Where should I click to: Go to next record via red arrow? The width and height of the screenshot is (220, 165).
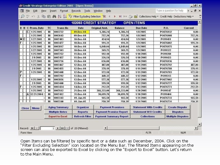pyautogui.click(x=115, y=16)
